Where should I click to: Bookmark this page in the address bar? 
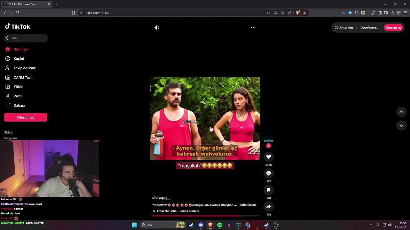(x=73, y=13)
